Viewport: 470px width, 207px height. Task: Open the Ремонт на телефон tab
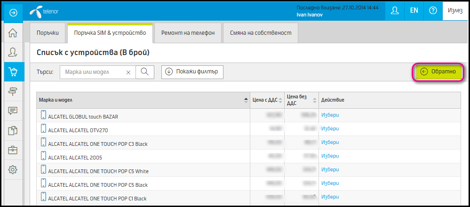tap(188, 33)
